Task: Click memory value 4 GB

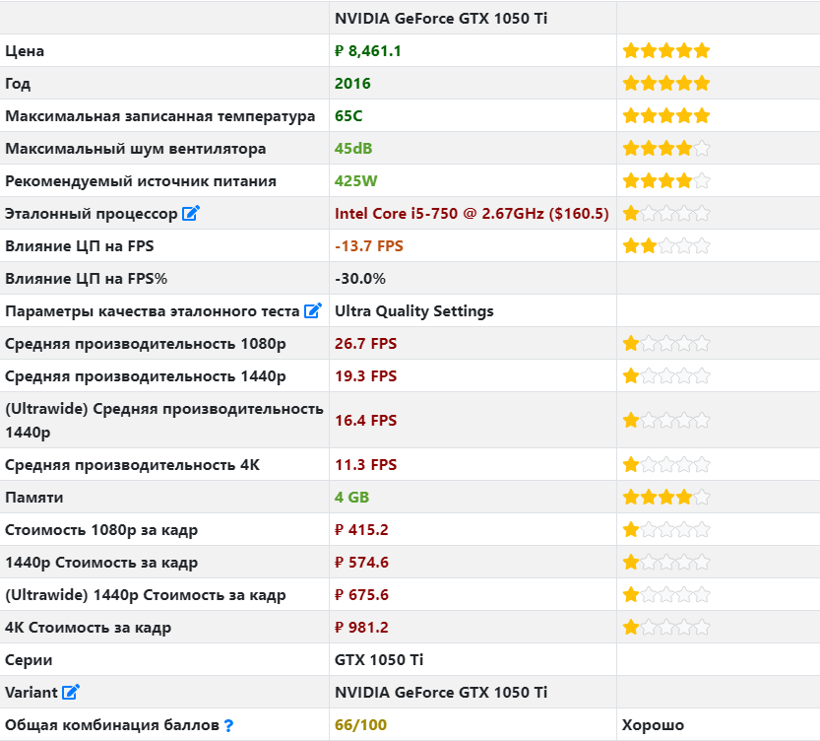Action: (352, 498)
